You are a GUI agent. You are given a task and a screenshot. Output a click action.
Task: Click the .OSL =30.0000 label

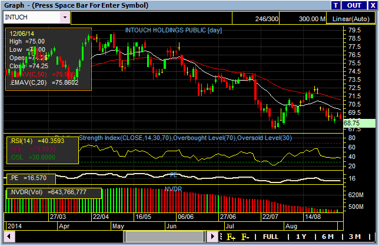coord(32,158)
